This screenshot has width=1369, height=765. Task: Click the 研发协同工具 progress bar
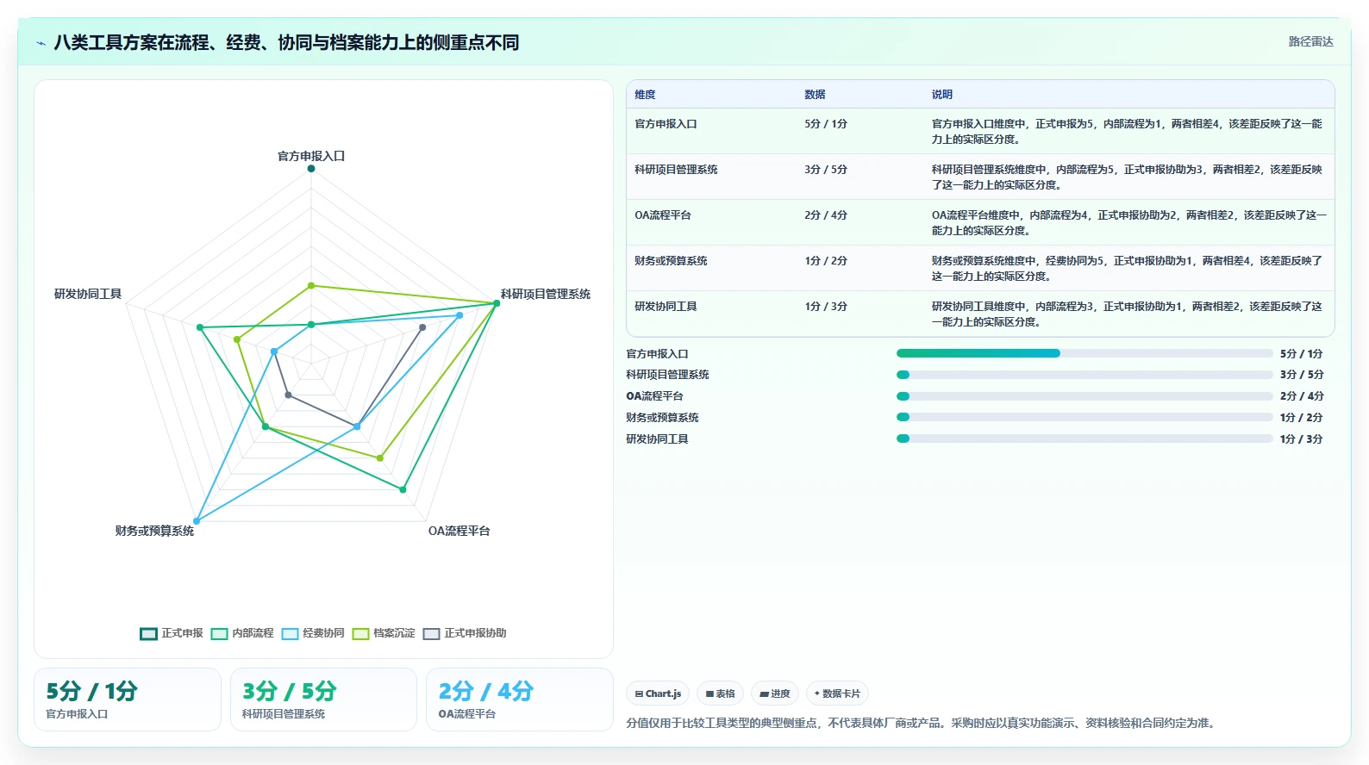(1085, 438)
